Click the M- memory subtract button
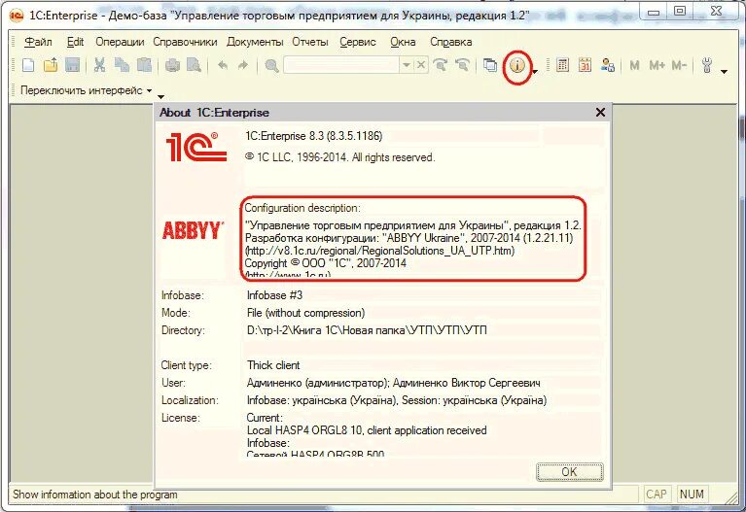Image resolution: width=746 pixels, height=512 pixels. pos(679,65)
